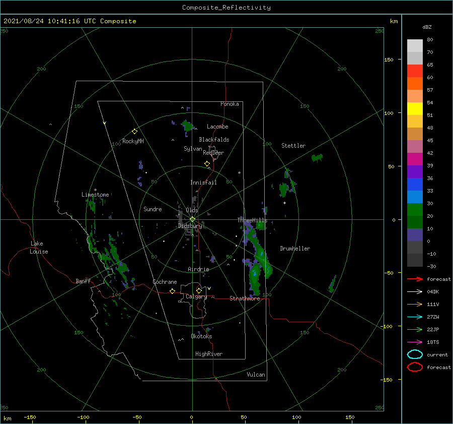Click the dBZ legend heading
The width and height of the screenshot is (453, 424).
pos(427,27)
